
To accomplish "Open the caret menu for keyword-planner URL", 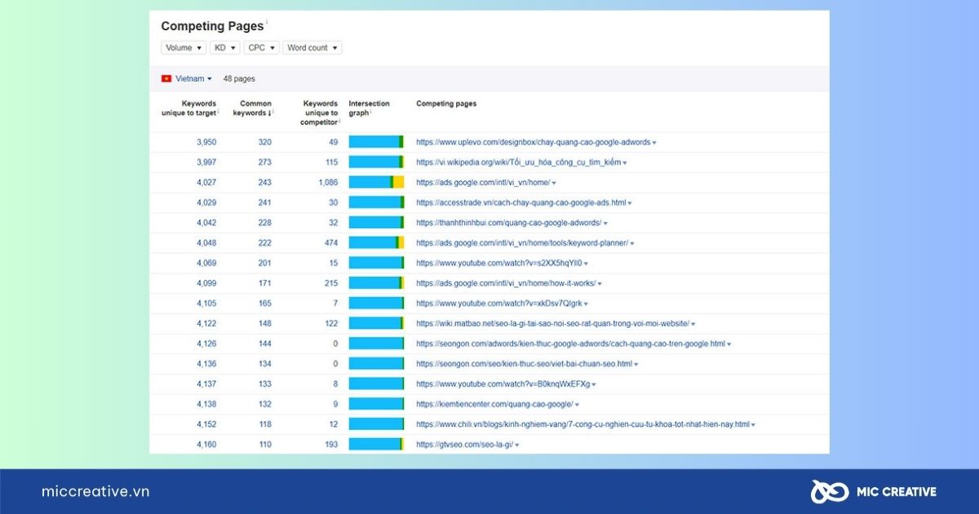I will coord(632,243).
